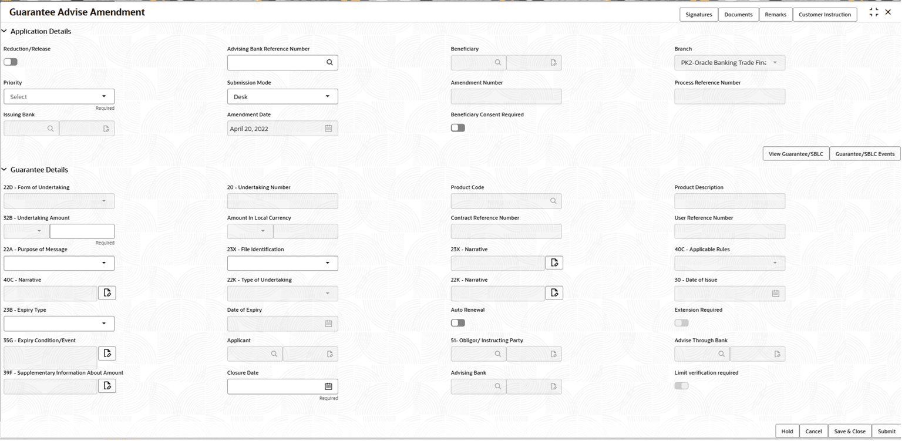Image resolution: width=905 pixels, height=441 pixels.
Task: Collapse the Guarantee Details section
Action: (5, 170)
